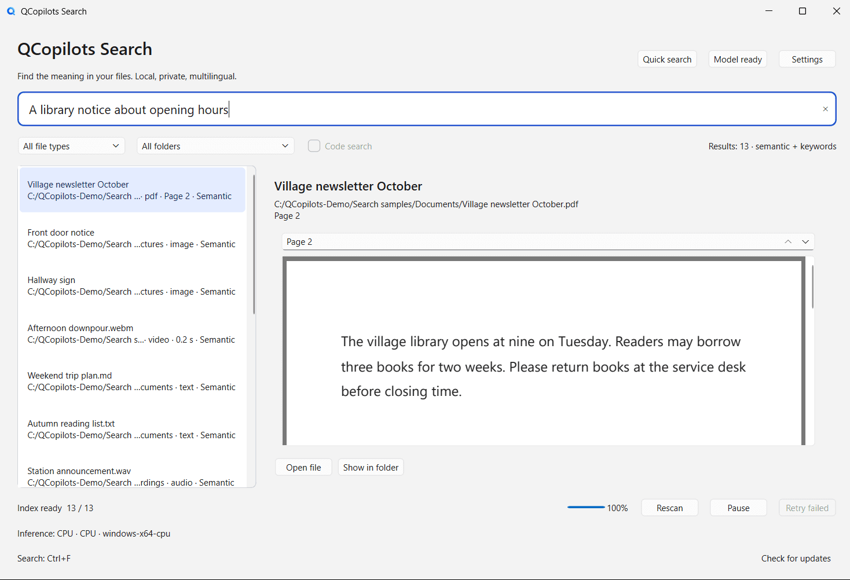850x580 pixels.
Task: Click the Search: Ctrl+F hint
Action: tap(44, 558)
